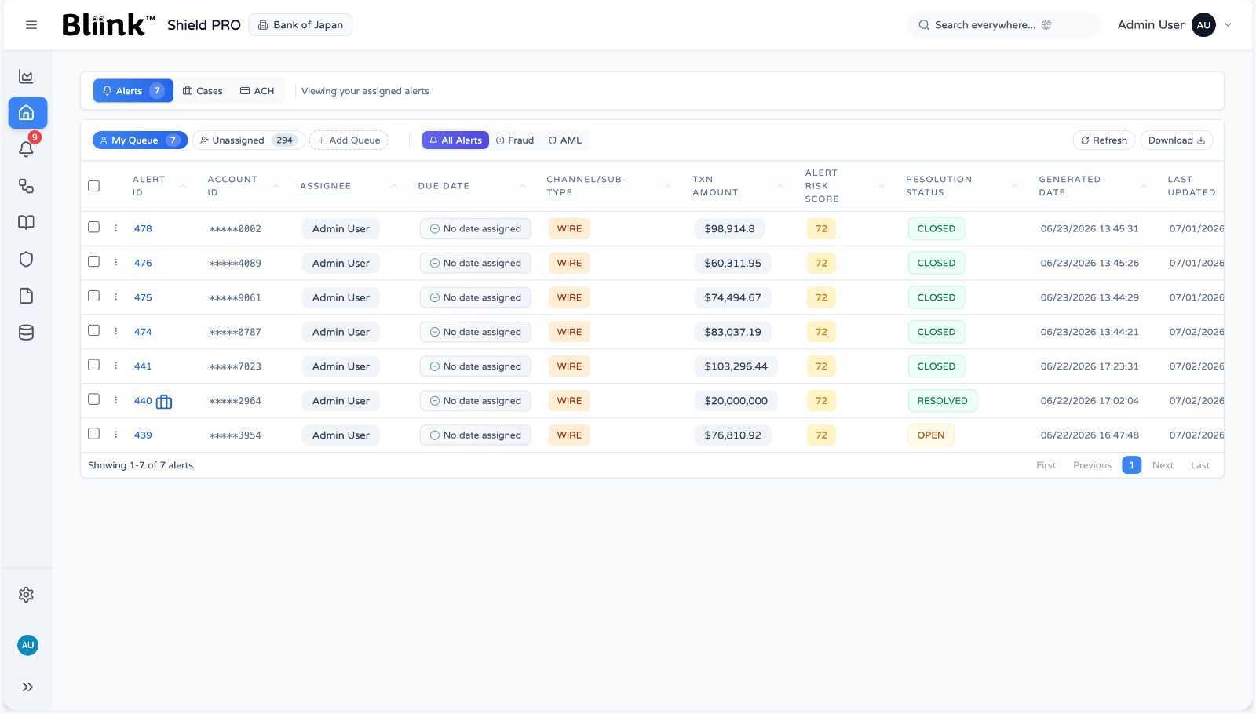Sort by Assignee column arrow
The width and height of the screenshot is (1256, 714).
tap(394, 186)
